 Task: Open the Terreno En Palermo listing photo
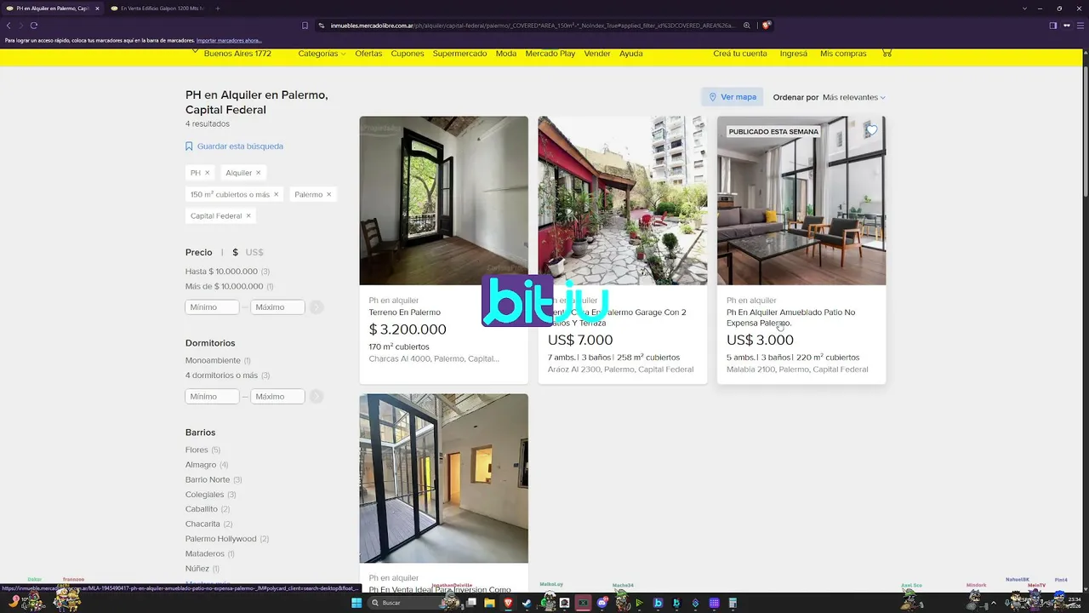[443, 200]
